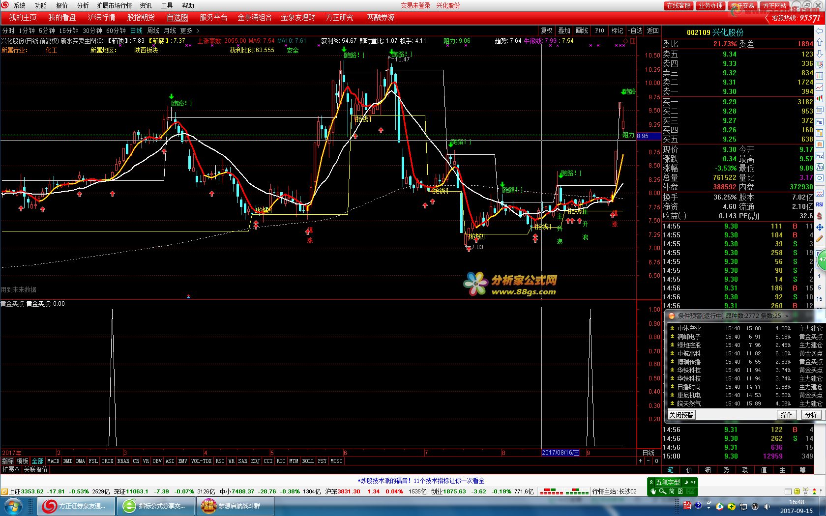The height and width of the screenshot is (516, 826).
Task: Click 业务办理 button
Action: coord(710,5)
